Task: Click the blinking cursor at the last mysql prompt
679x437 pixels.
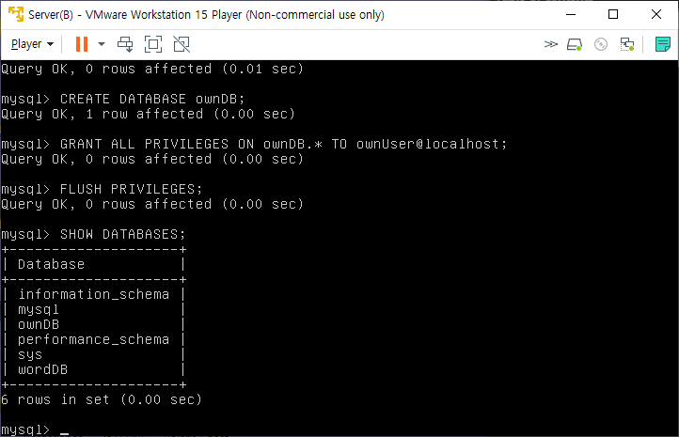Action: coord(65,432)
